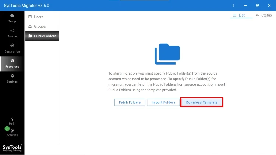The height and width of the screenshot is (155, 276).
Task: Select the Source icon in sidebar
Action: coord(12,30)
